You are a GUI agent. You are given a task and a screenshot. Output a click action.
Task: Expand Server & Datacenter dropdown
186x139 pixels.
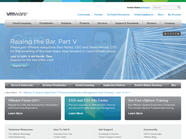(x=21, y=85)
